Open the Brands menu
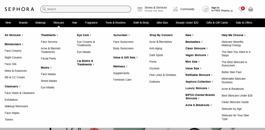 23,22
